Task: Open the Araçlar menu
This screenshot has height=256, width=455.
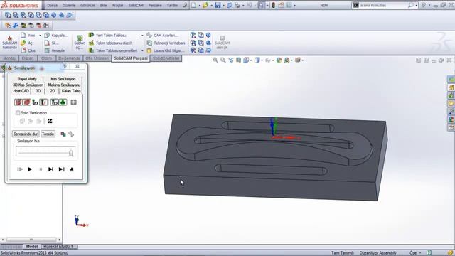Action: coord(117,5)
